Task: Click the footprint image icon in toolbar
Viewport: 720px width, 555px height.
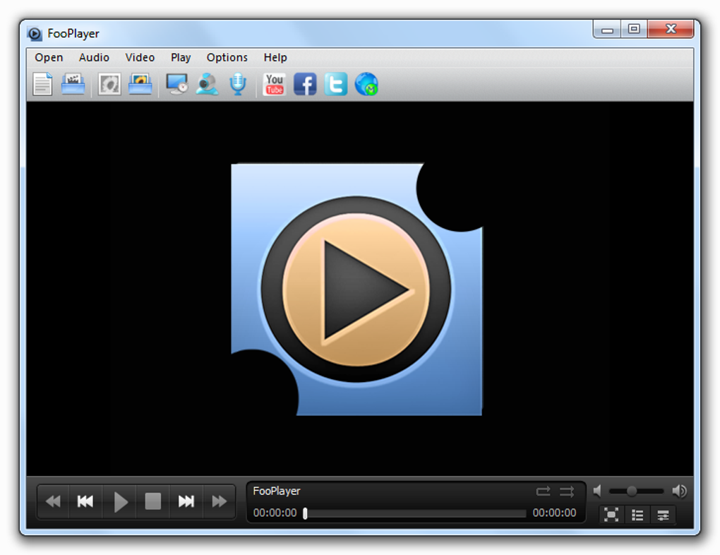Action: click(109, 84)
